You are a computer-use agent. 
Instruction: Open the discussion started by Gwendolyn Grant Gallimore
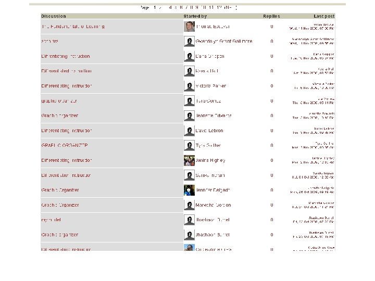[x=50, y=41]
